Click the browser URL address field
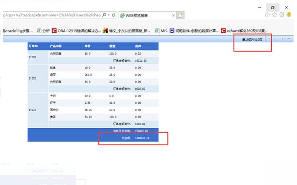Screen dimensions: 297x185 point(52,15)
